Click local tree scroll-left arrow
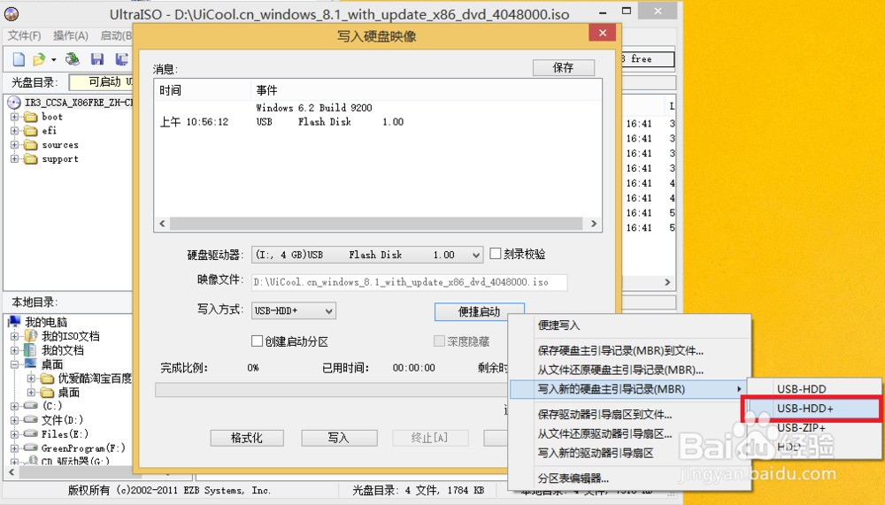 [12, 472]
